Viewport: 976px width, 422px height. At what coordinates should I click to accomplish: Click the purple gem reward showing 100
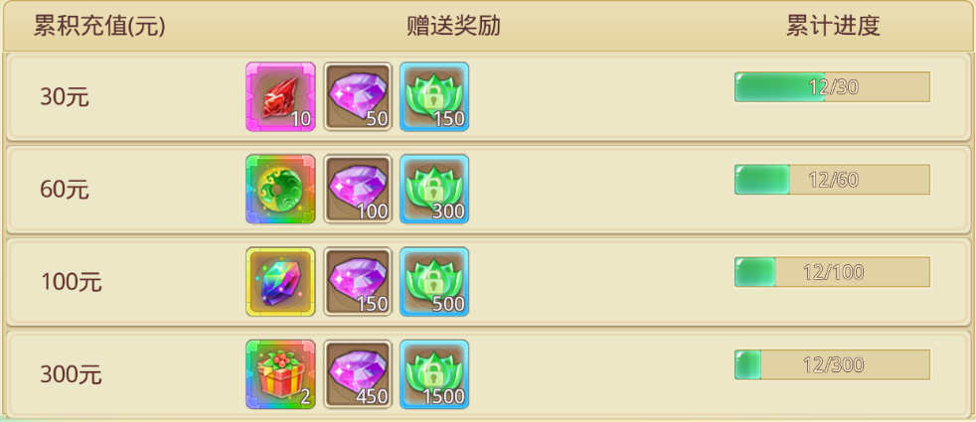pyautogui.click(x=358, y=189)
